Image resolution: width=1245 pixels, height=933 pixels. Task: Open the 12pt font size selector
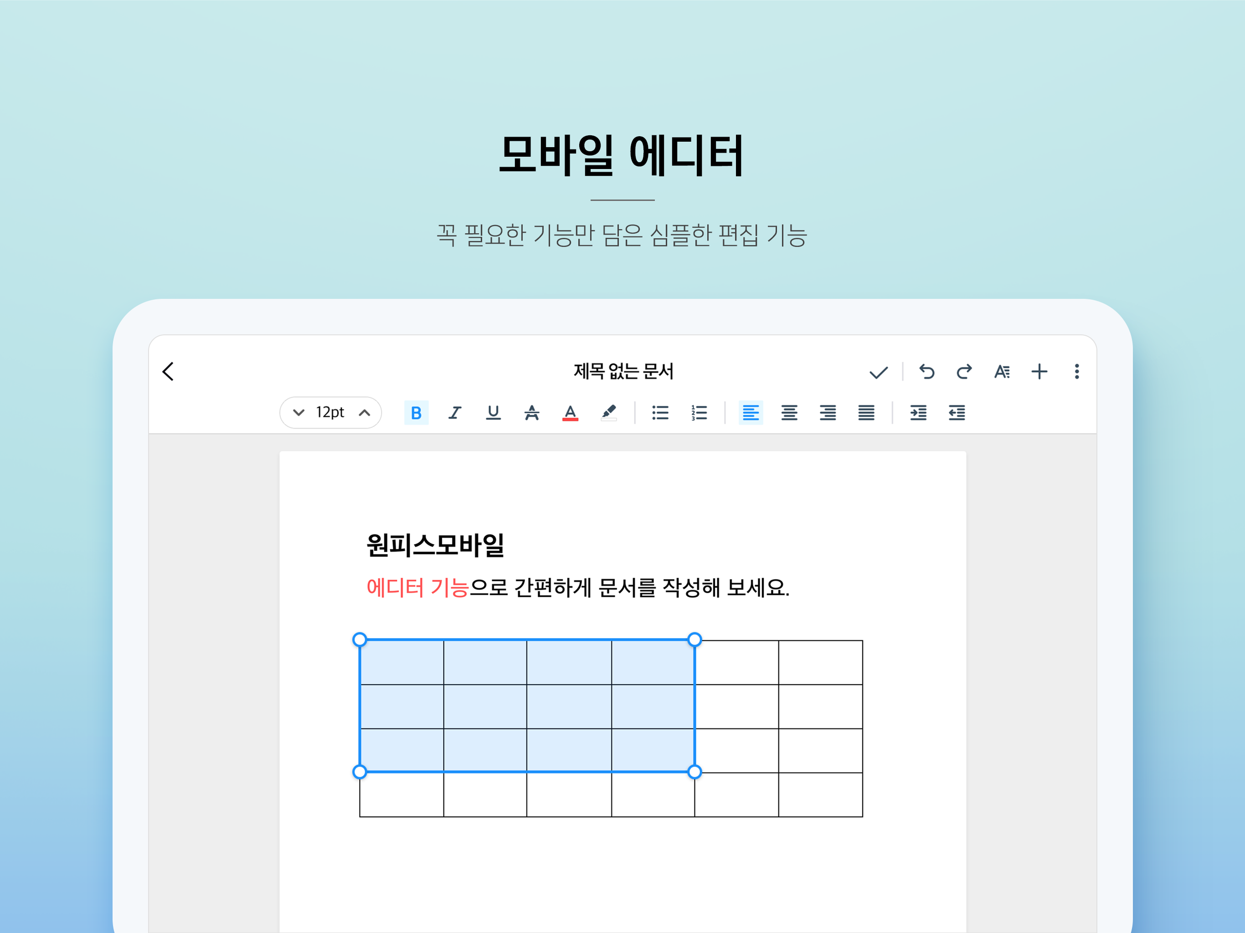[330, 412]
